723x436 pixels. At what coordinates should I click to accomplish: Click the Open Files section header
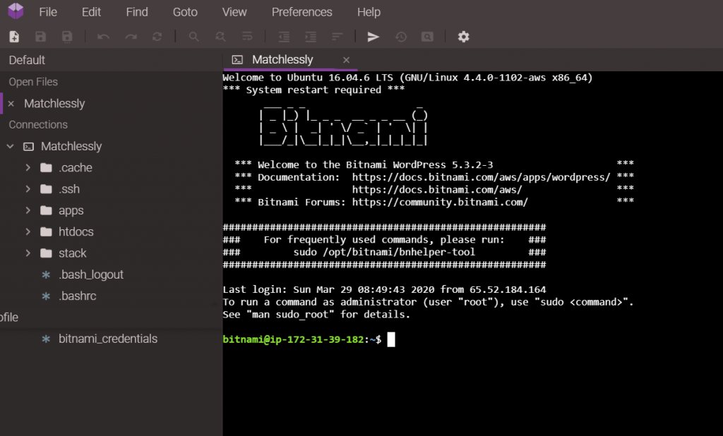click(33, 82)
